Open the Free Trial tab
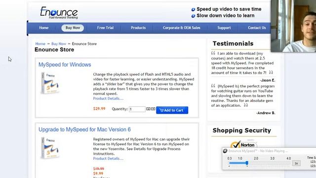Viewport: 316px width, 178px height. [x=105, y=28]
